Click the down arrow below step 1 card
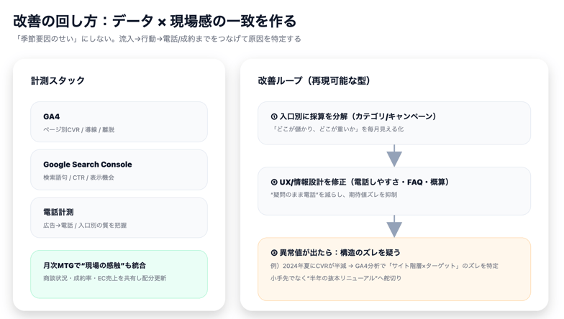The image size is (564, 319). click(394, 156)
